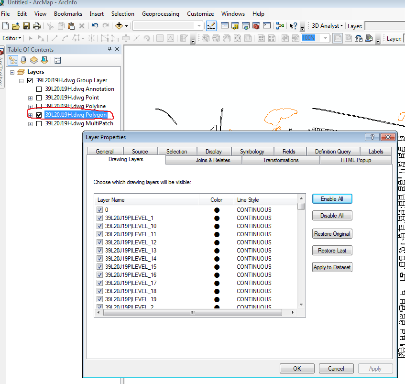
Task: Click the Add Data toolbar icon
Action: pyautogui.click(x=119, y=26)
